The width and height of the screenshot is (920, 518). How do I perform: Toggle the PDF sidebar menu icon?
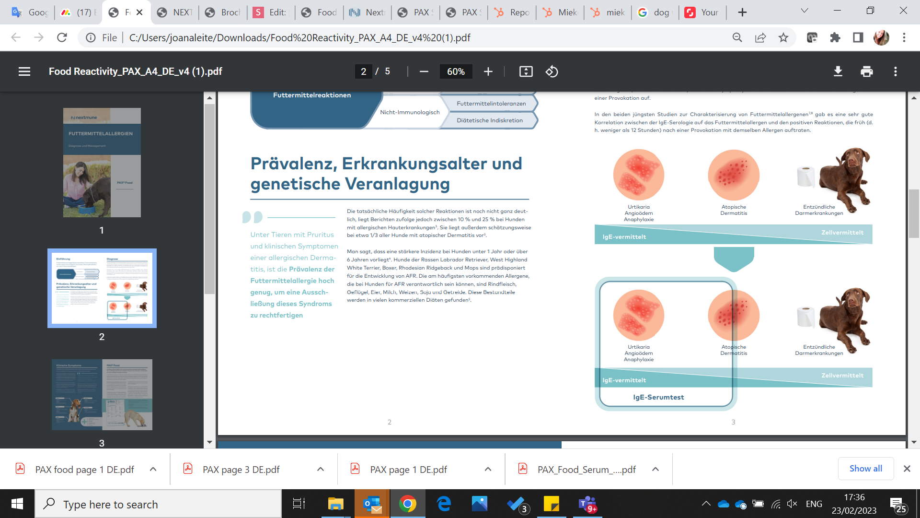(24, 71)
